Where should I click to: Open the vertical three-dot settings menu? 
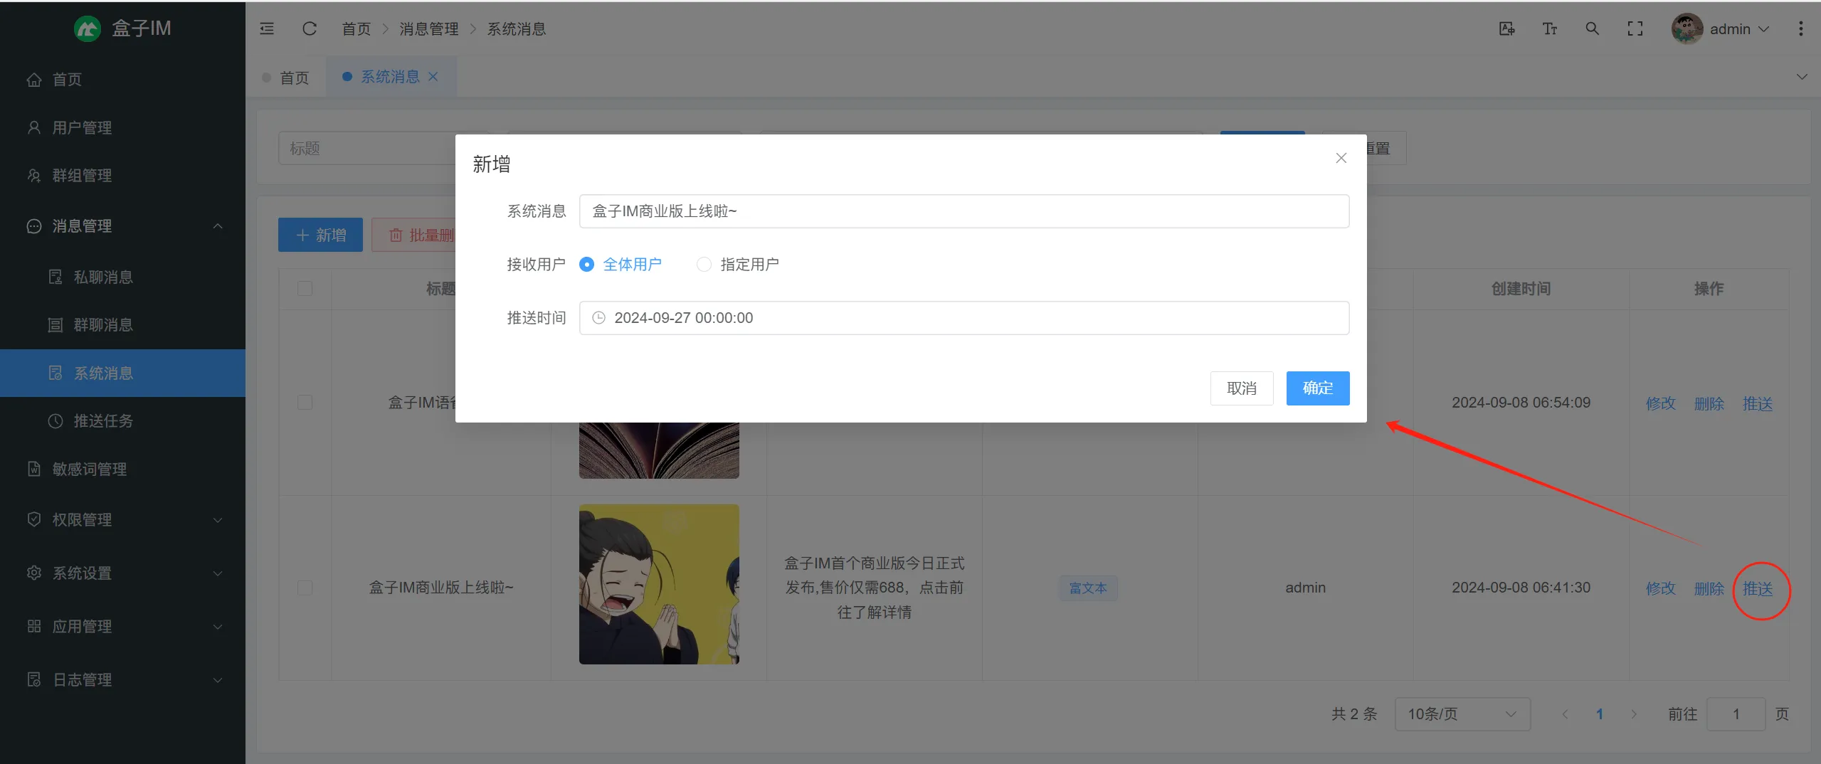click(x=1800, y=28)
